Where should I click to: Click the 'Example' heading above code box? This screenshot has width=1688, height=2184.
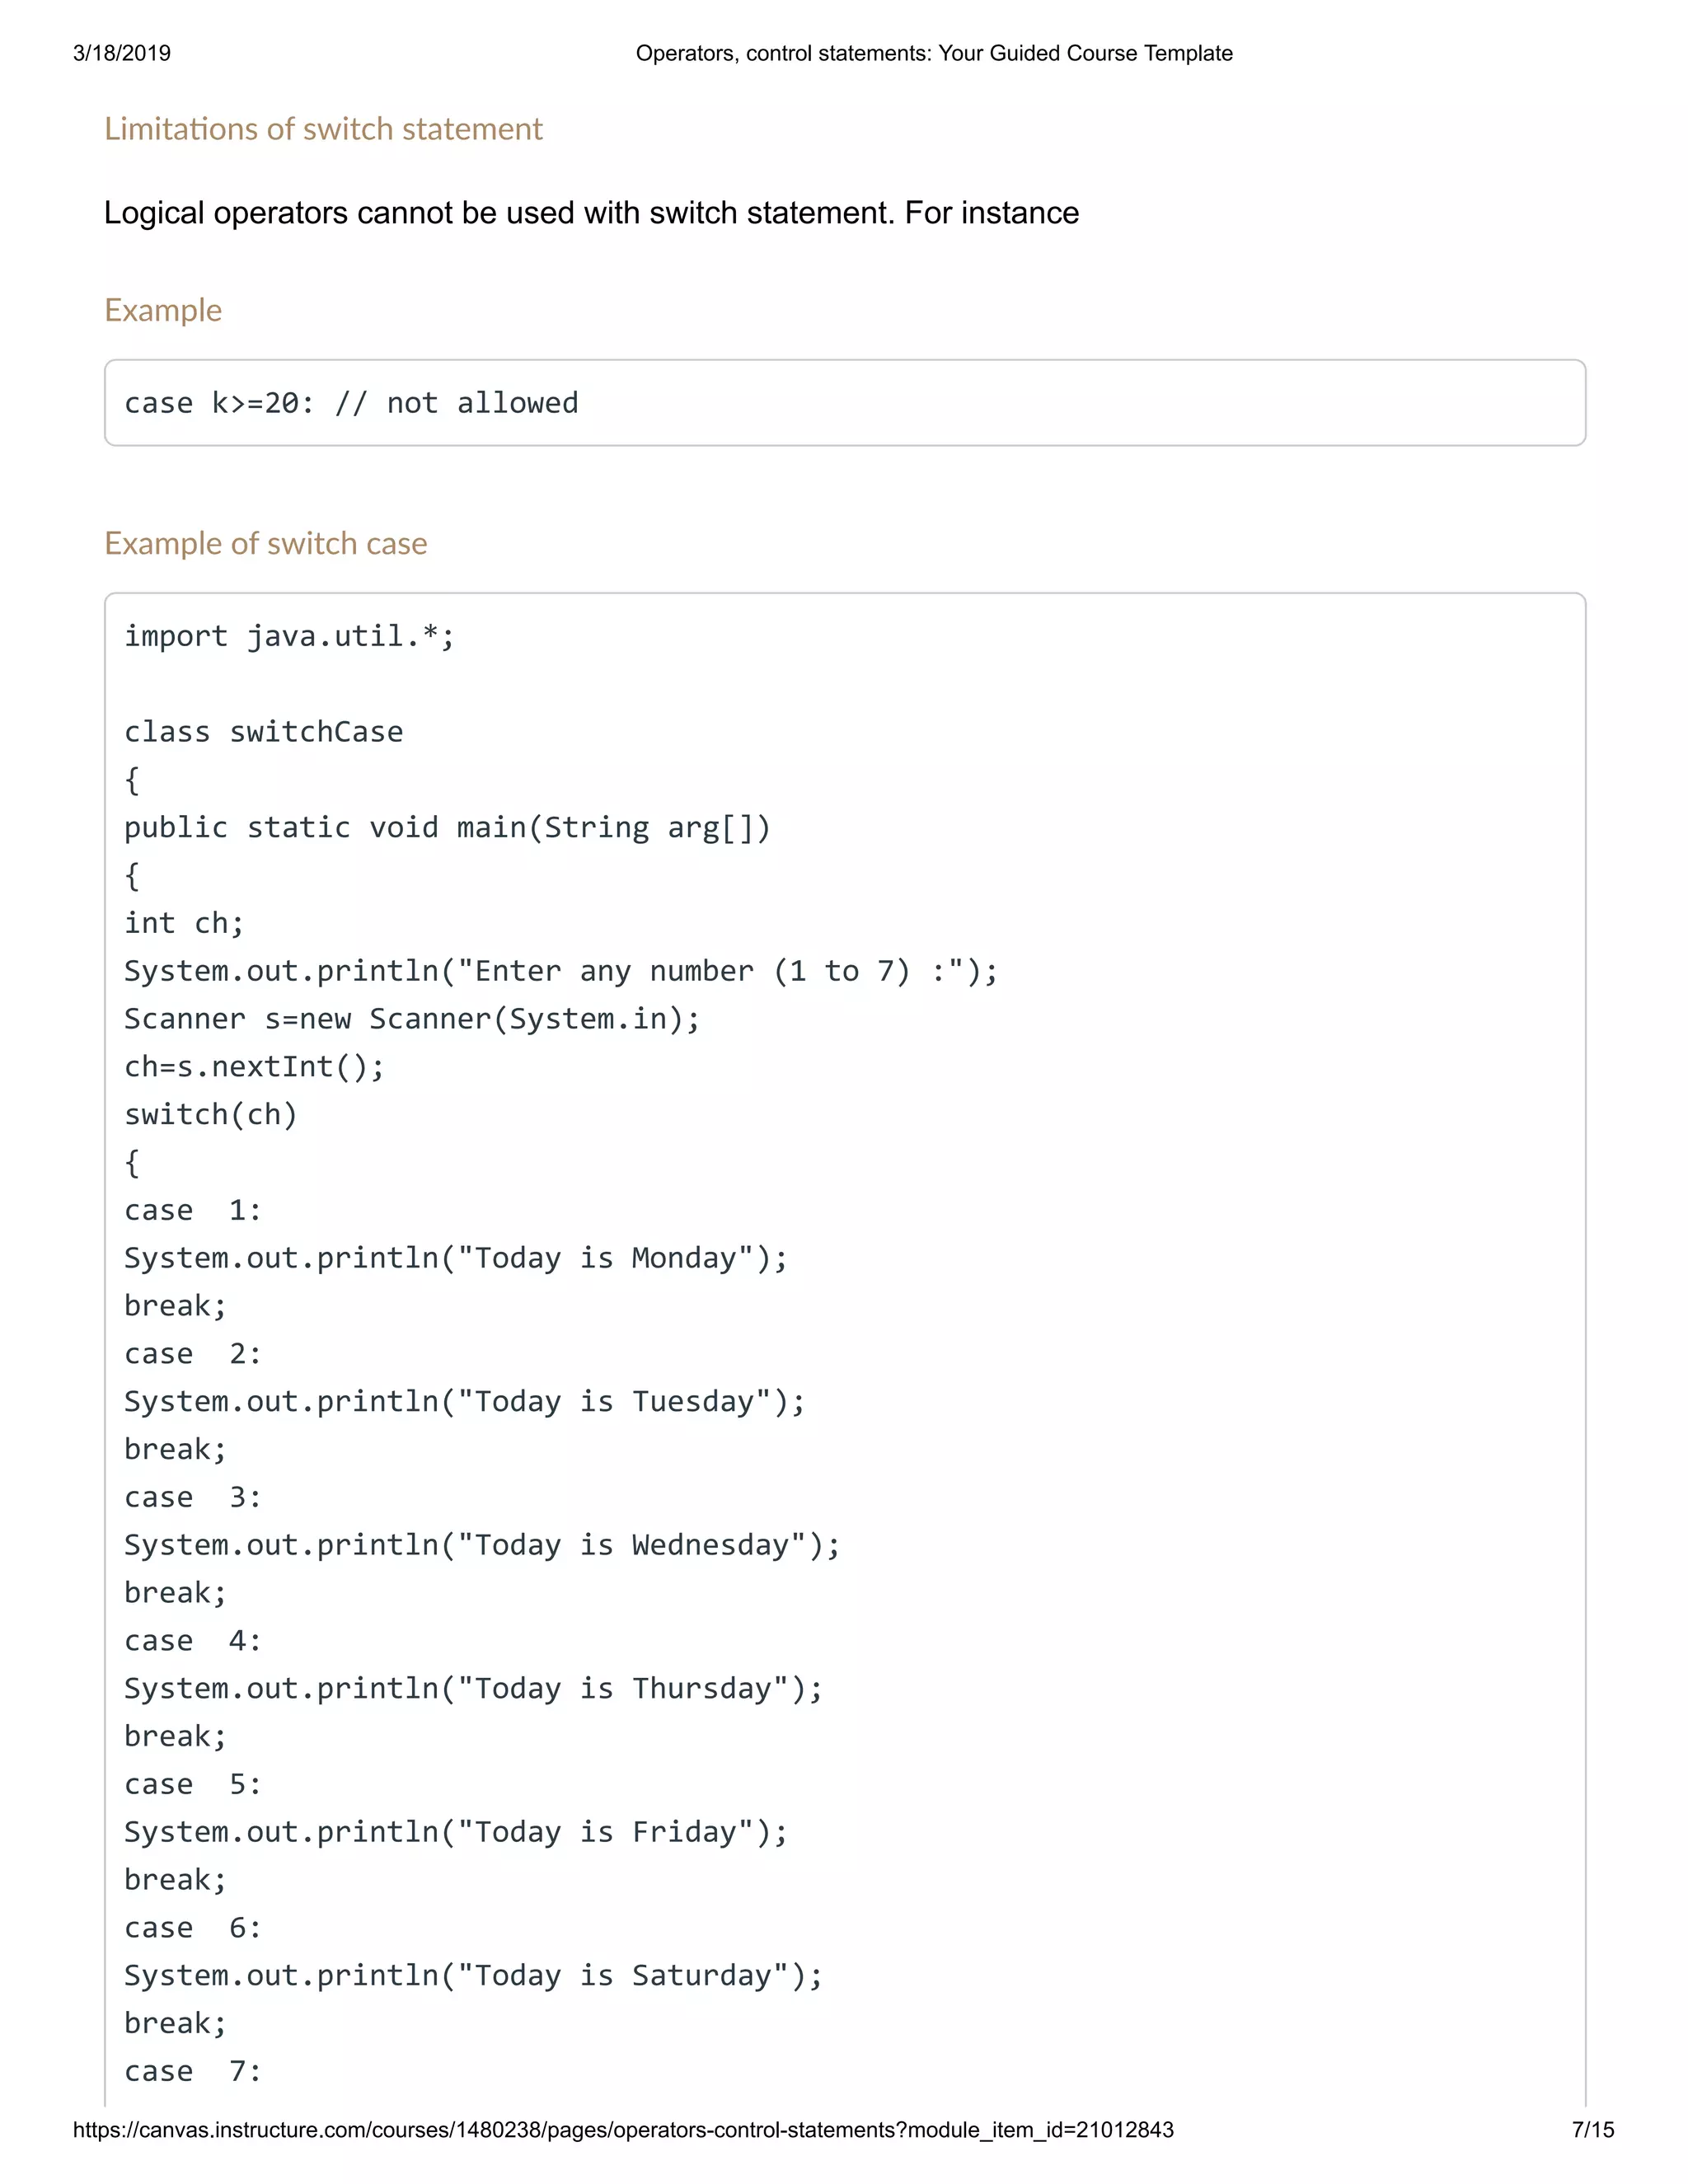coord(163,310)
